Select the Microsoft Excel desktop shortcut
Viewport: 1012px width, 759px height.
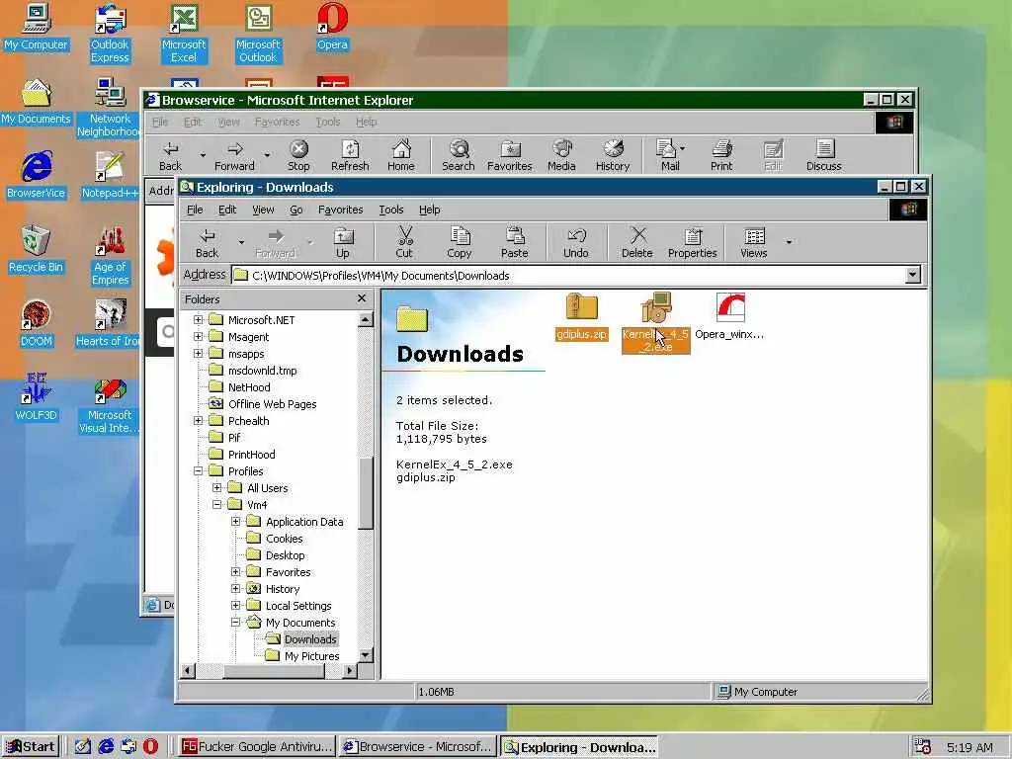coord(184,34)
